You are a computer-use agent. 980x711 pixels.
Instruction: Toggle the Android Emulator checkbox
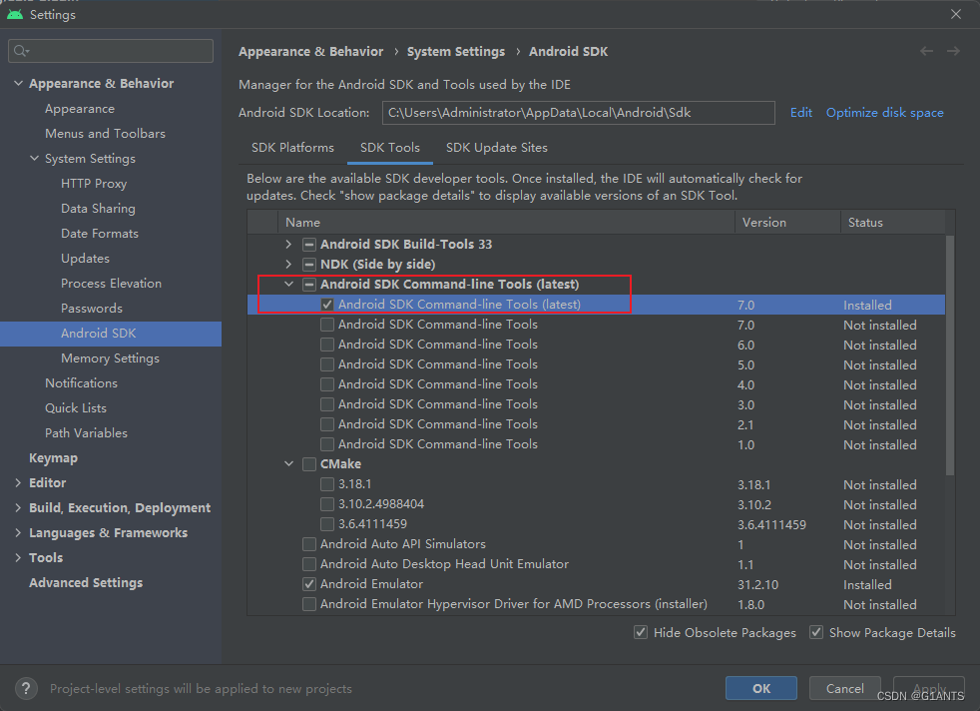pyautogui.click(x=308, y=584)
